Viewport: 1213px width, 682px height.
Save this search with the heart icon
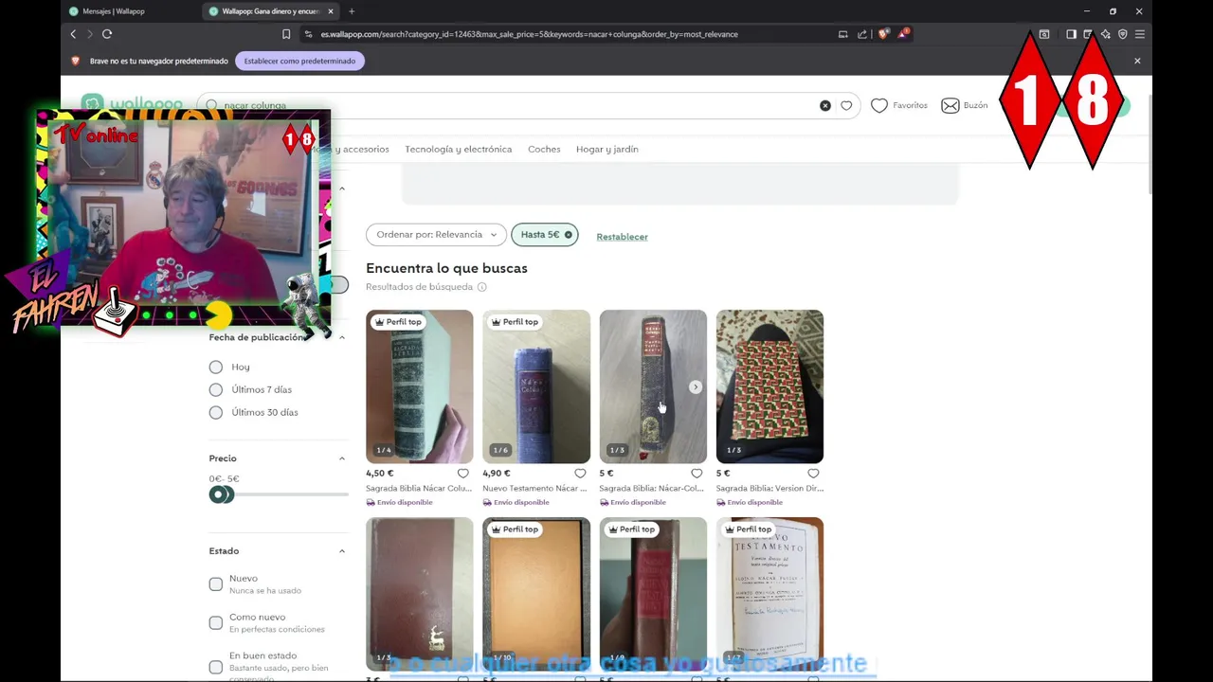pos(846,105)
